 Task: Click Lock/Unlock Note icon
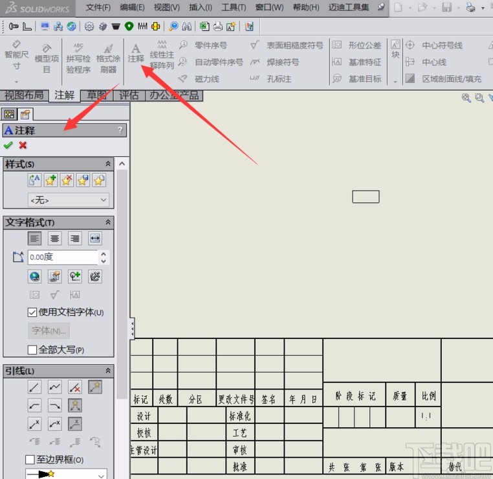(x=95, y=277)
